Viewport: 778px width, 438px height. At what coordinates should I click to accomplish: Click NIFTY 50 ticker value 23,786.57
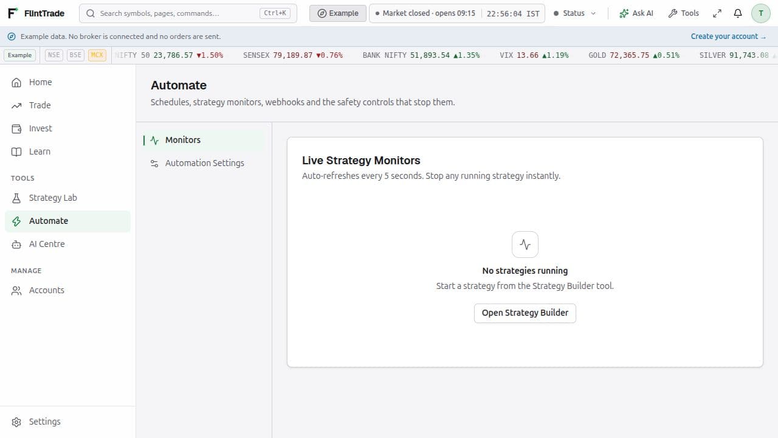[x=173, y=55]
